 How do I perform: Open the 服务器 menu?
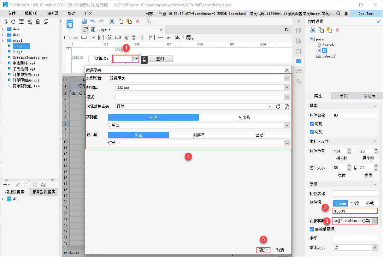(x=53, y=14)
